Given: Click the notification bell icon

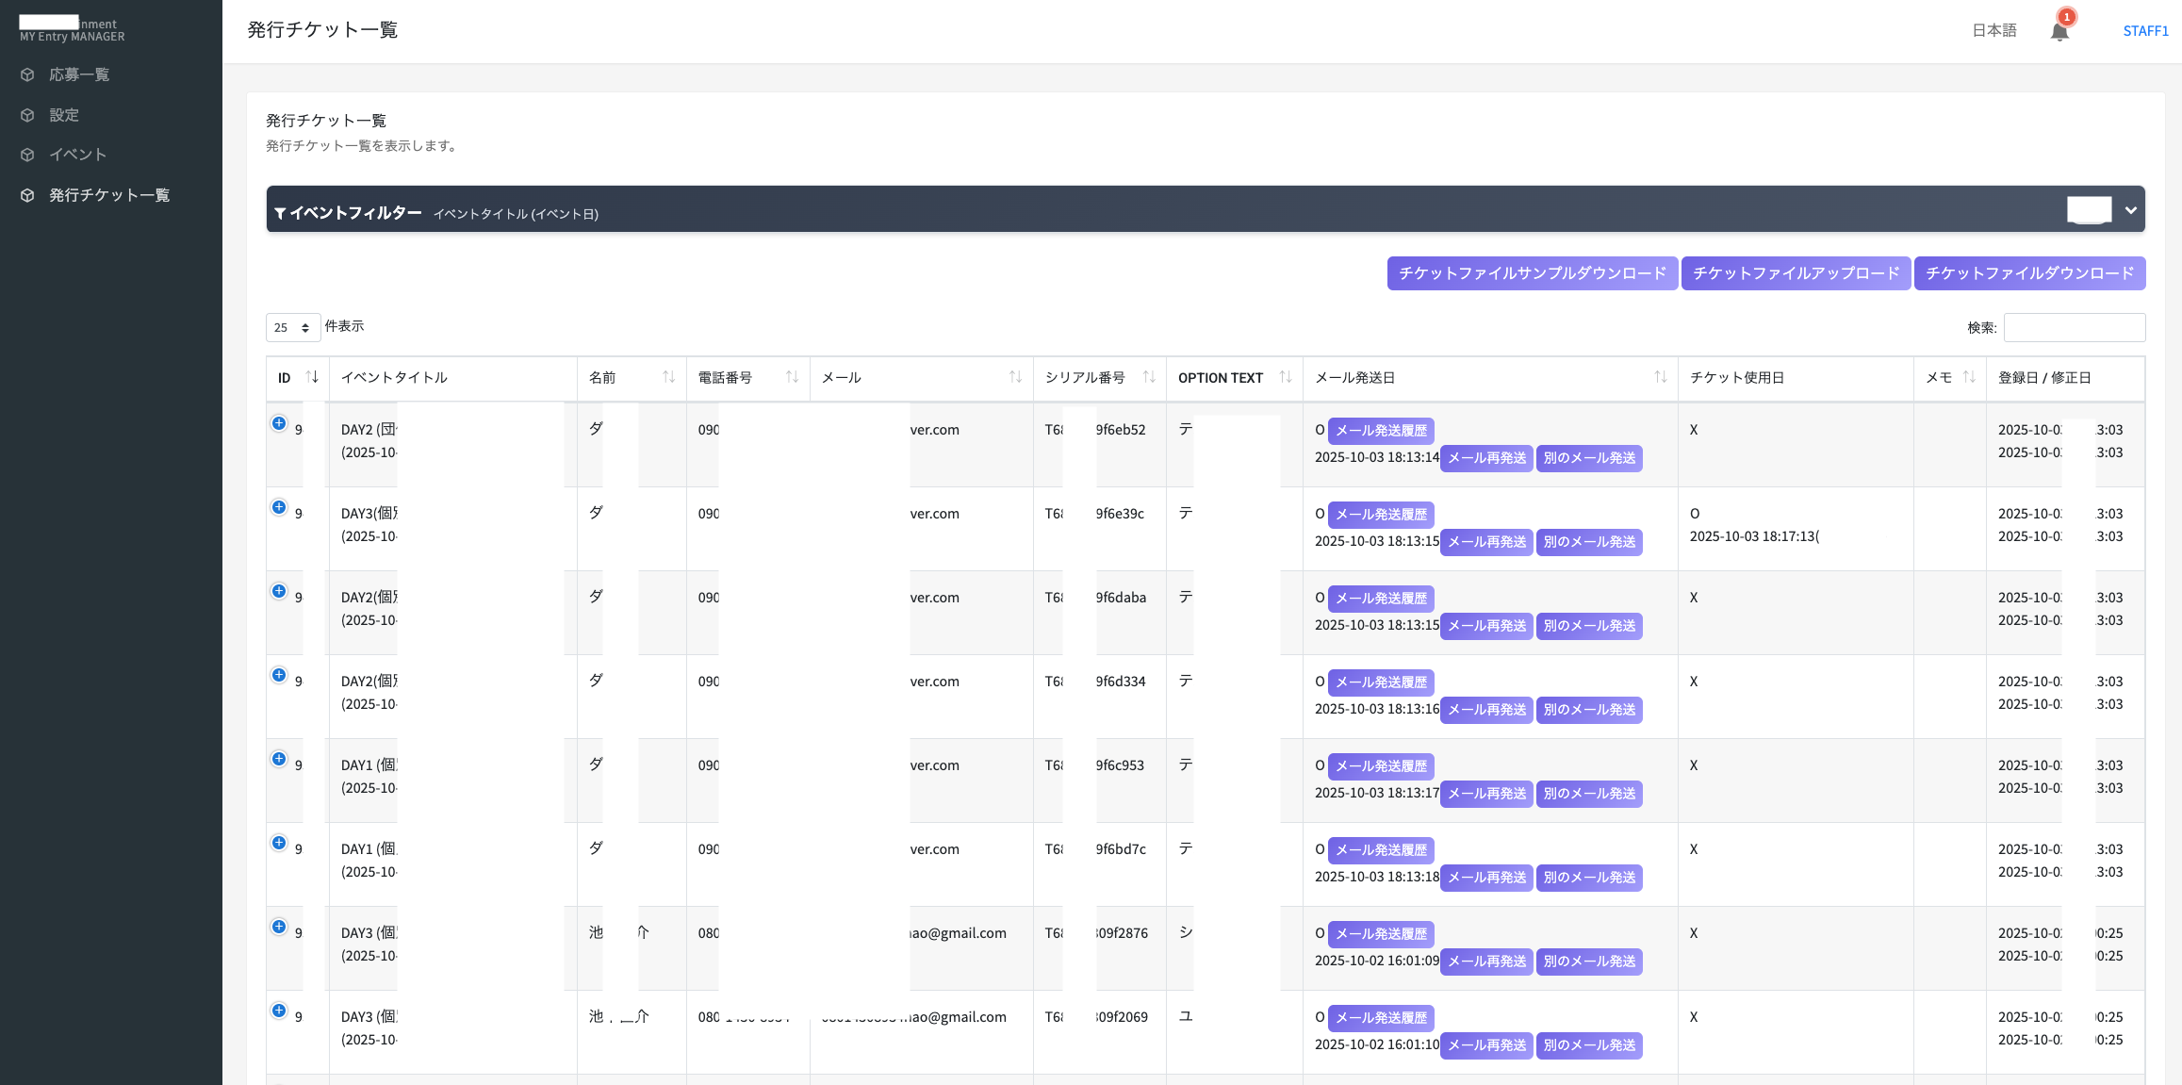Looking at the screenshot, I should (2059, 31).
